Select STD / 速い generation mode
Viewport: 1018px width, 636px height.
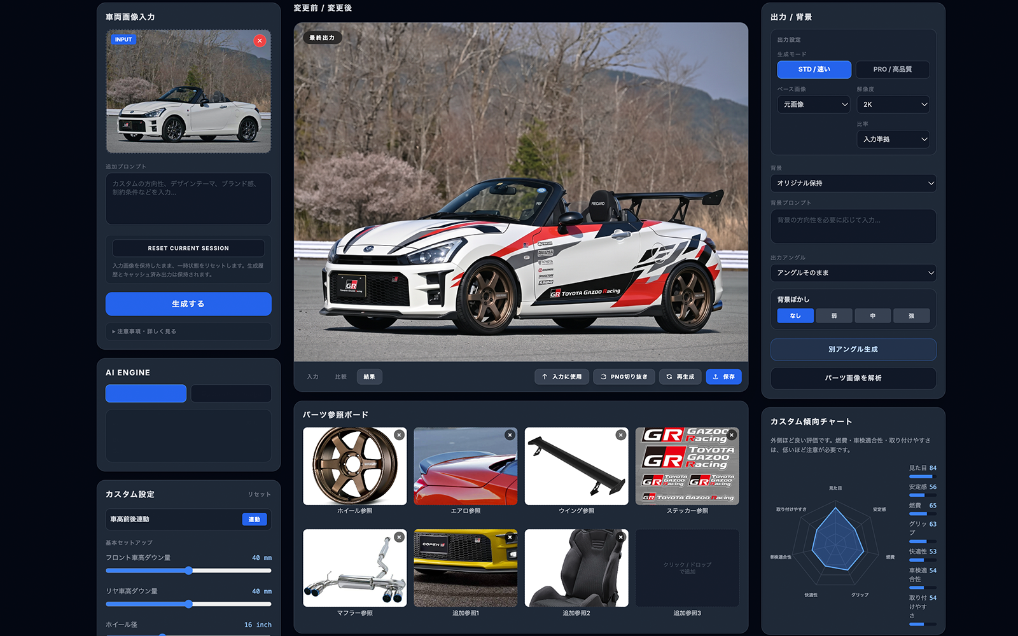tap(814, 69)
